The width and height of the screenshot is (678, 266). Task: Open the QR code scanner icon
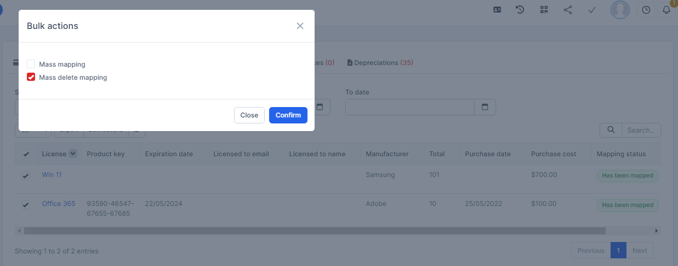[x=544, y=10]
